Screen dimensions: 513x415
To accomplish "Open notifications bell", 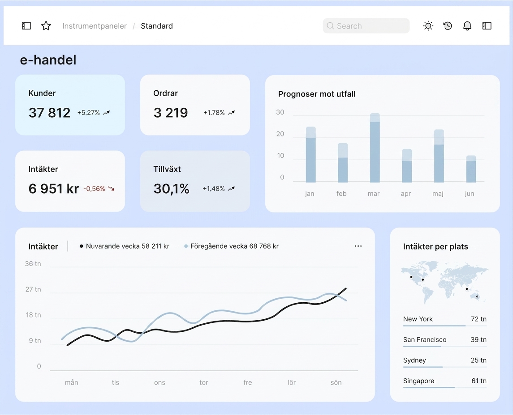I will point(467,26).
